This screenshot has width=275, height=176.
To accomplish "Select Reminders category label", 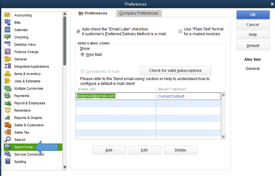I will point(22,110).
